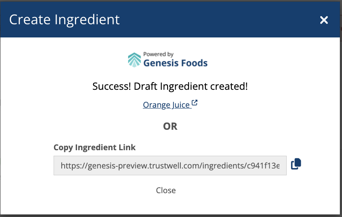This screenshot has width=342, height=217.
Task: Click the Create Ingredient dialog title
Action: pos(65,20)
